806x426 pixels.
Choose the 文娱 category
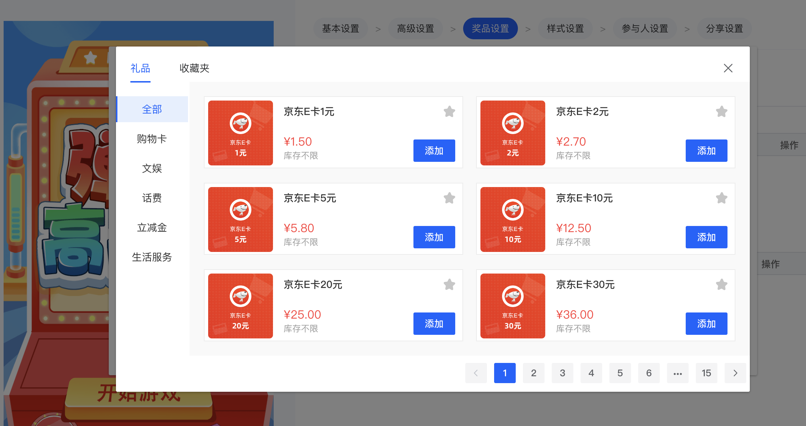[x=152, y=168]
